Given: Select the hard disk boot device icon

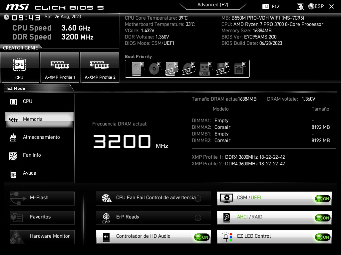Looking at the screenshot, I should (138, 69).
